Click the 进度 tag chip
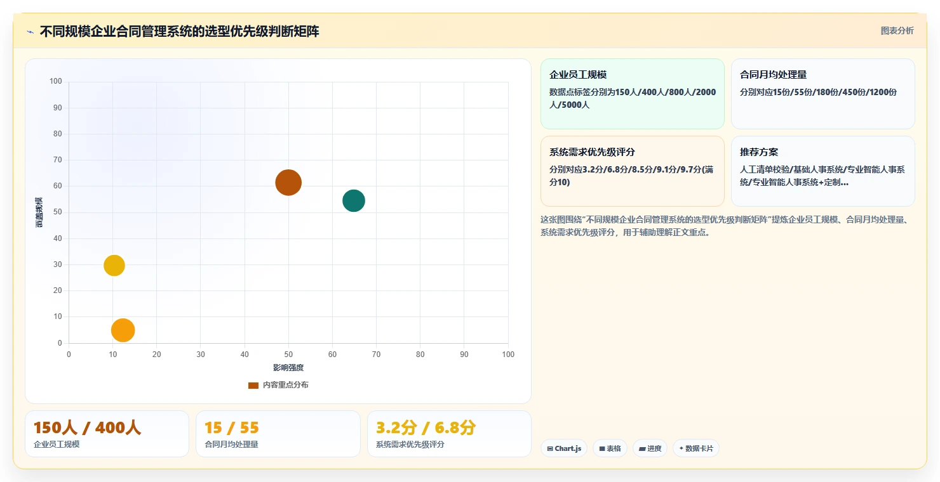This screenshot has height=482, width=940. click(x=649, y=448)
